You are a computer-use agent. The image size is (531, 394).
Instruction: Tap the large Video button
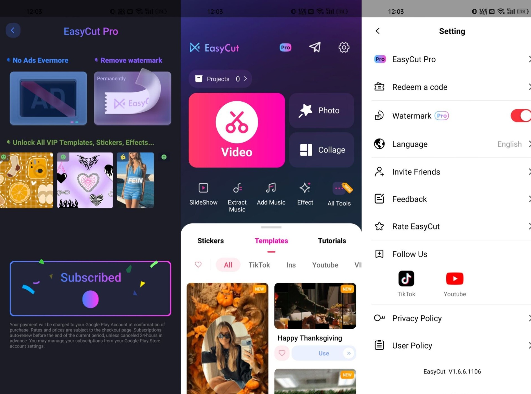point(237,130)
